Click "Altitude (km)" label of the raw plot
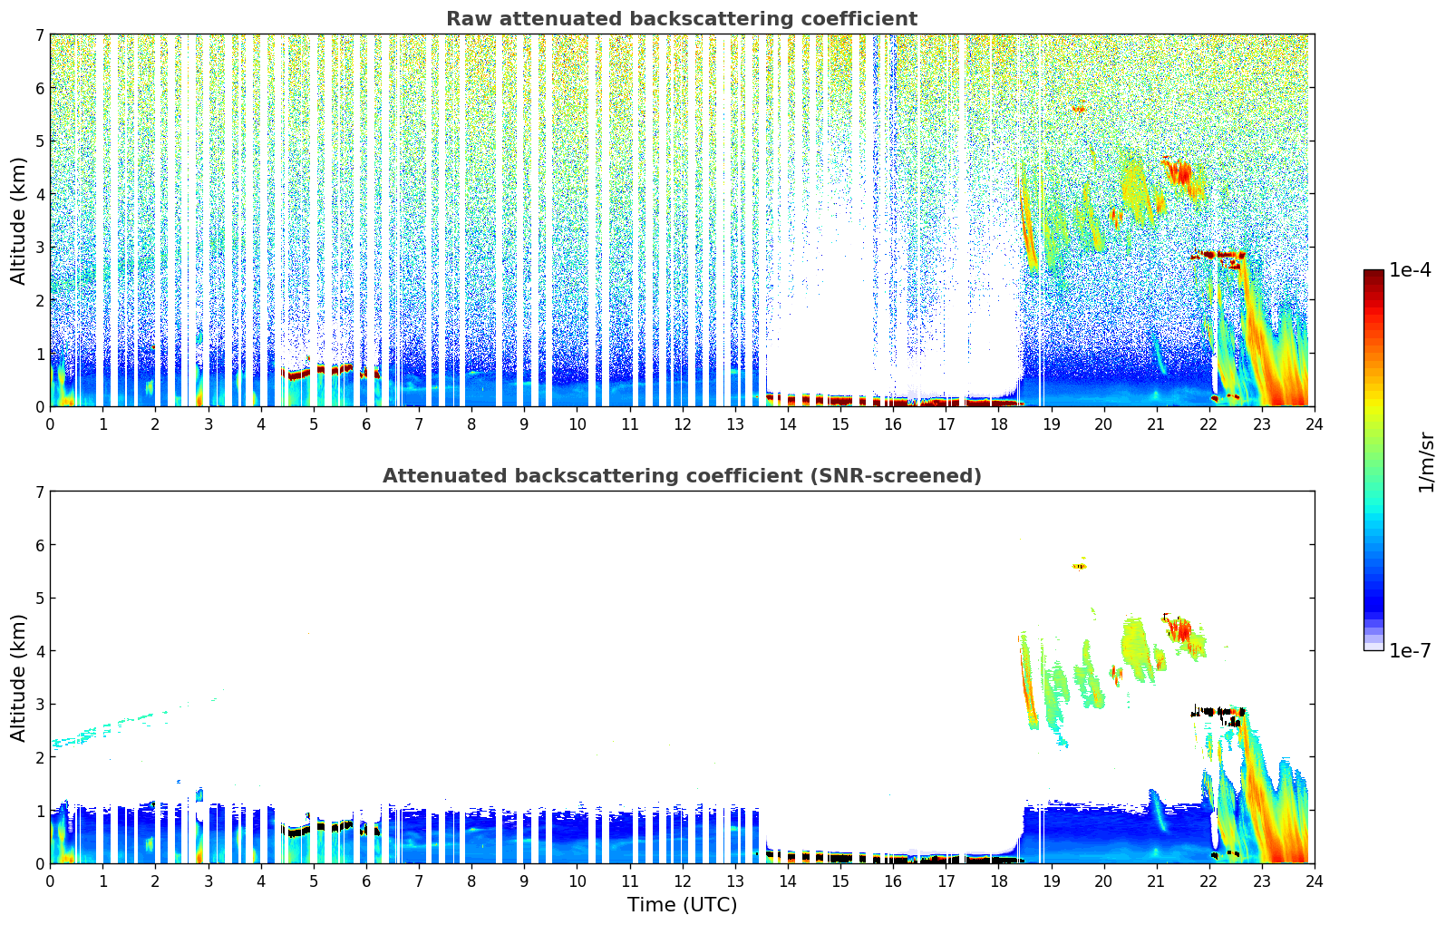 [19, 220]
